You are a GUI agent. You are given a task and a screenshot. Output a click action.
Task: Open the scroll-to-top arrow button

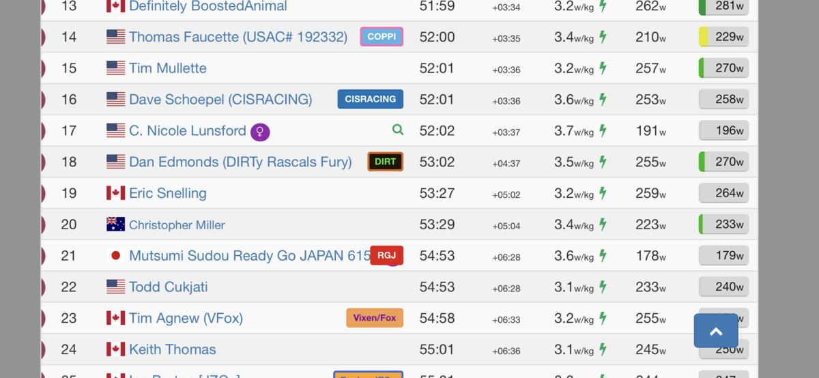pyautogui.click(x=716, y=331)
